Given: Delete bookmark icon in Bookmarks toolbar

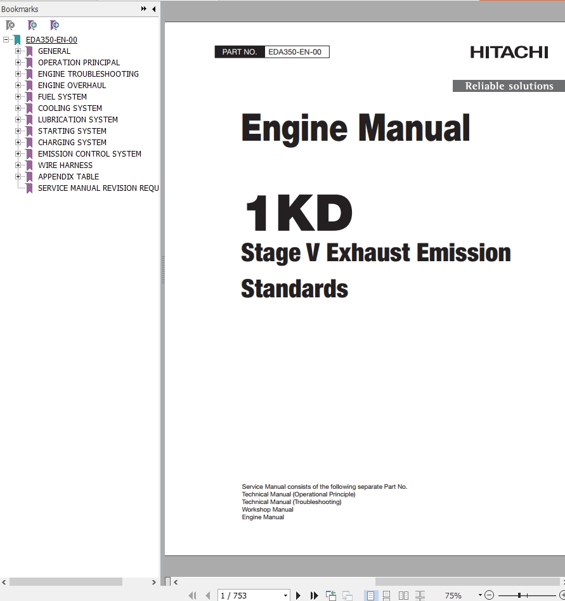Looking at the screenshot, I should (x=10, y=26).
